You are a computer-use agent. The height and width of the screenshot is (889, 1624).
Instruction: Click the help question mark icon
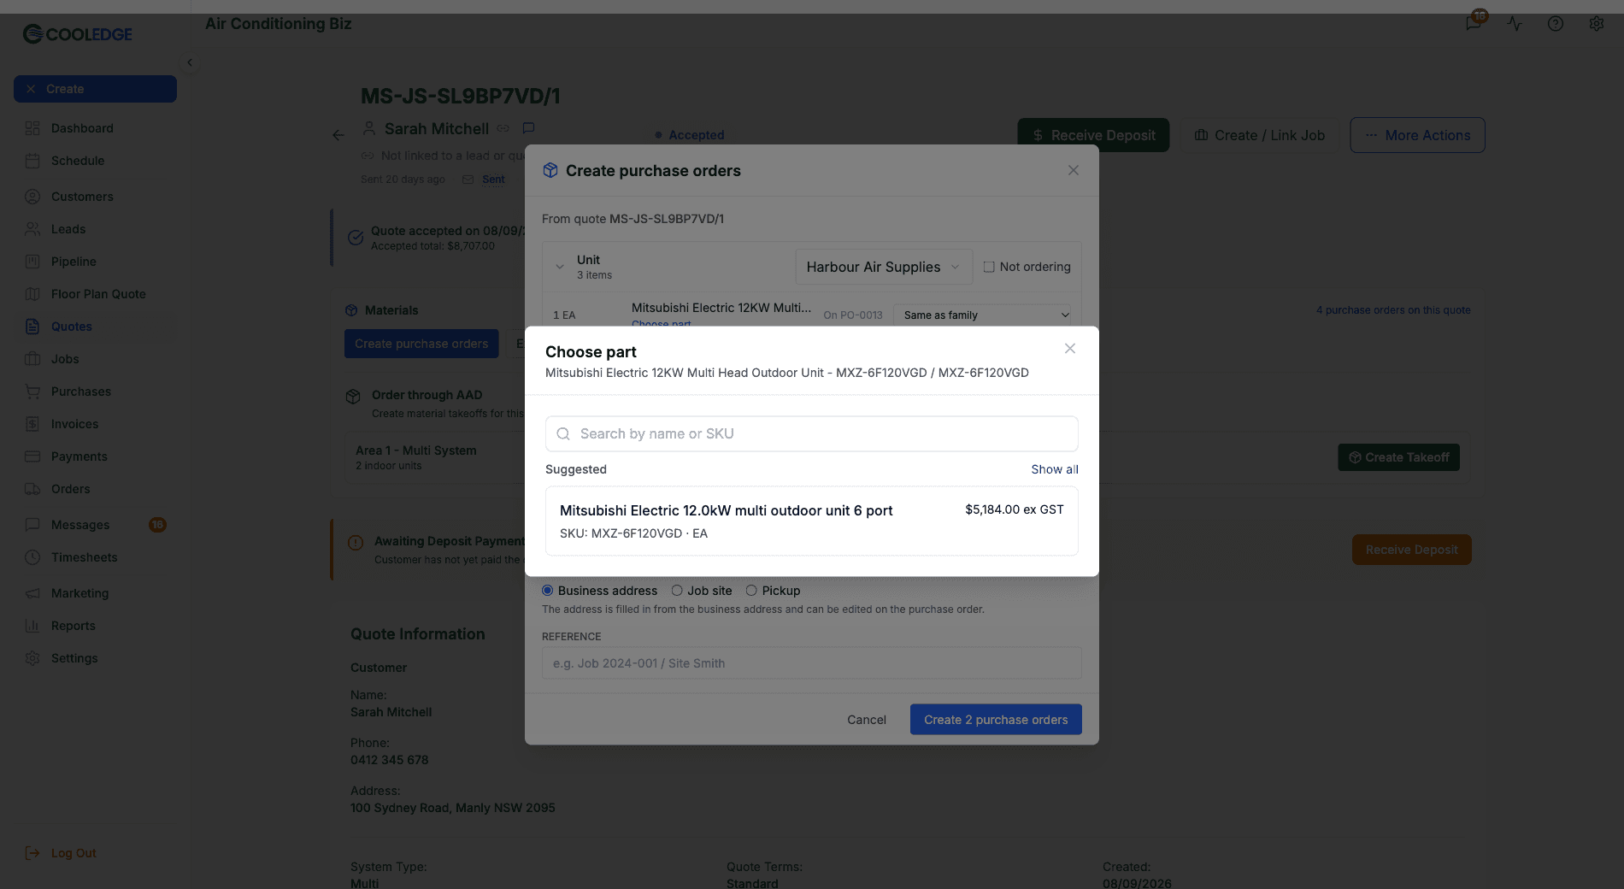coord(1556,24)
